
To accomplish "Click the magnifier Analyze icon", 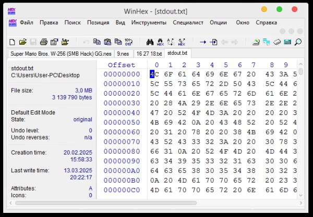I will click(298, 42).
